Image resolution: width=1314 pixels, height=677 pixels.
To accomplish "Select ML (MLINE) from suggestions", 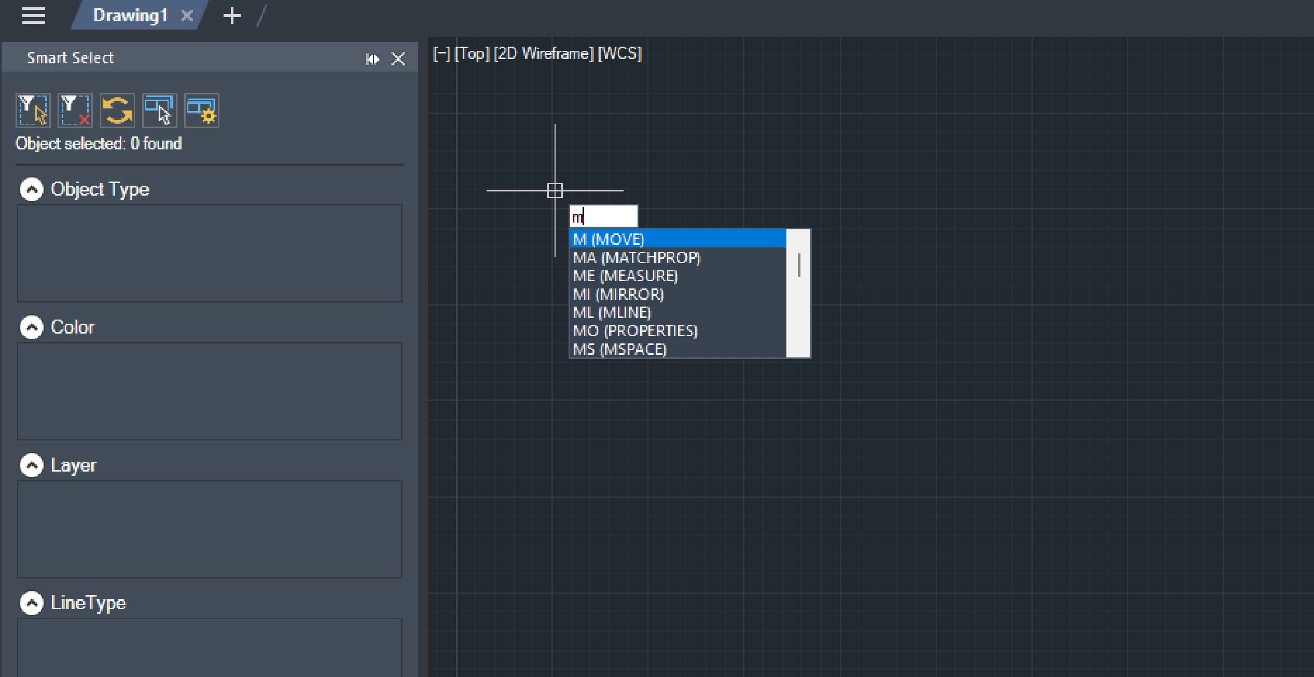I will pos(678,313).
